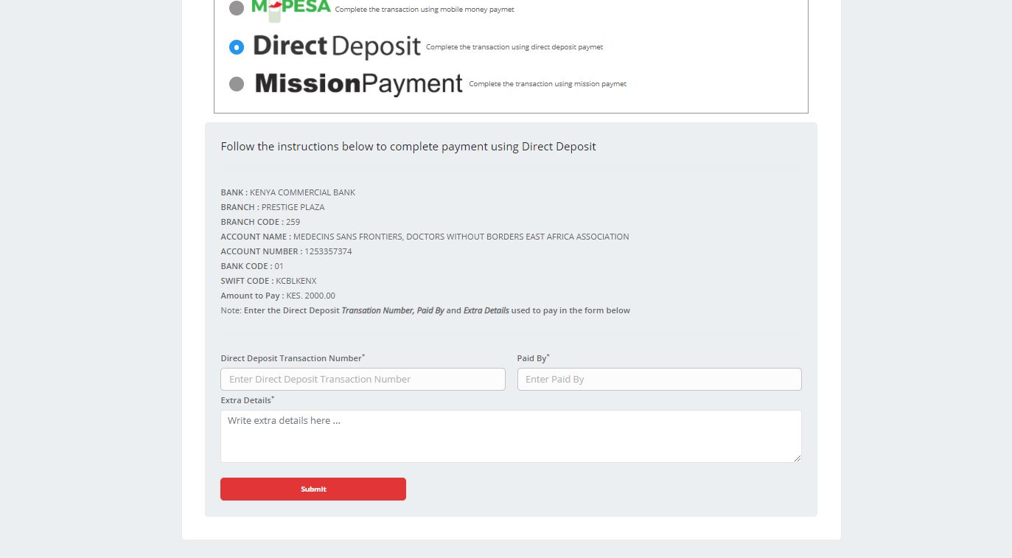
Task: Click the KENYA COMMERCIAL BANK text
Action: [x=302, y=192]
